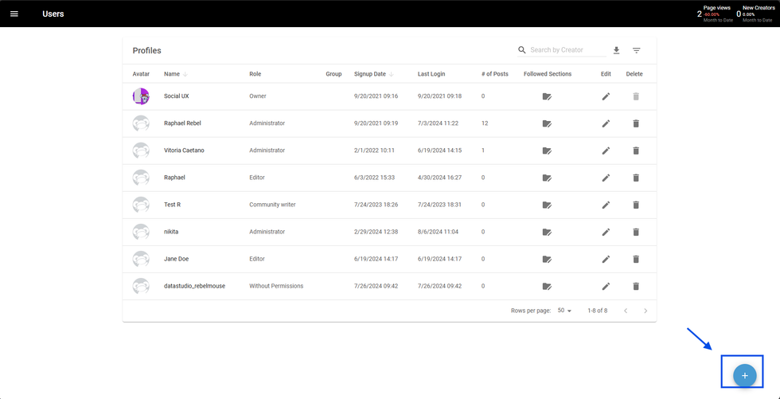Sort by the Signup Date column

[x=370, y=74]
